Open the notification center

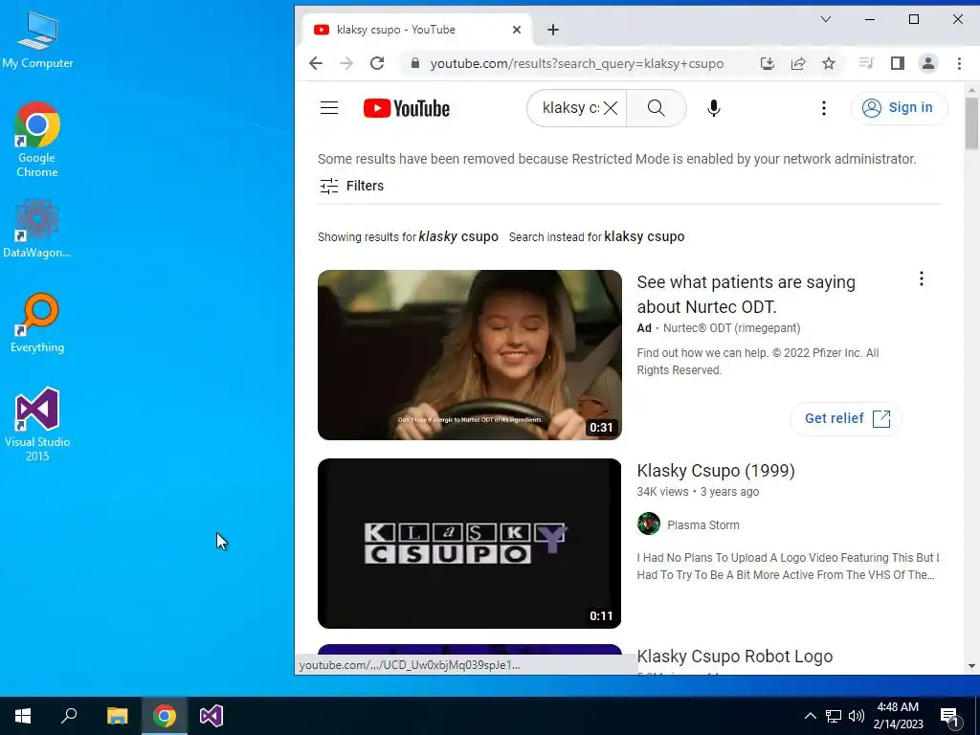point(949,716)
